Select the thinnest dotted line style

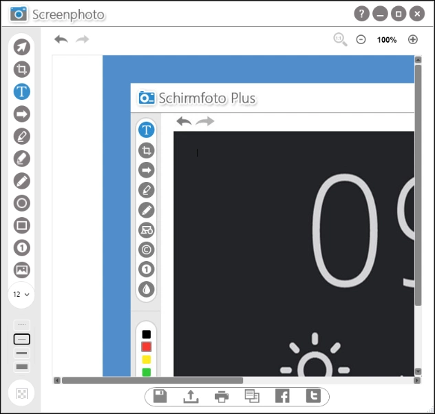coord(22,325)
